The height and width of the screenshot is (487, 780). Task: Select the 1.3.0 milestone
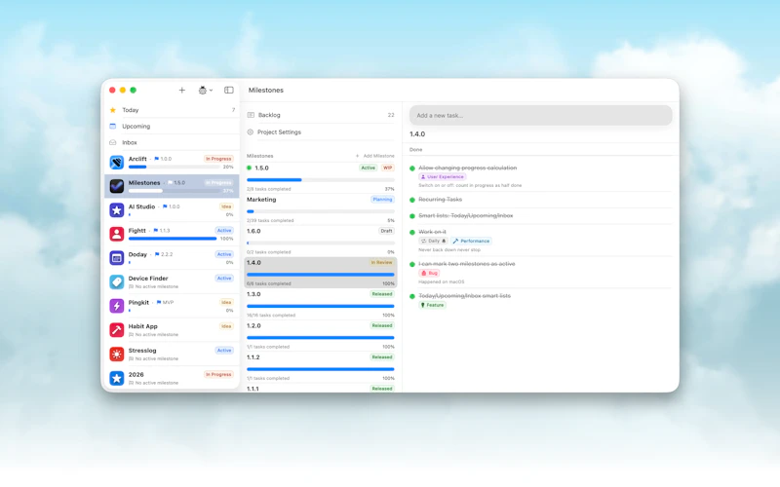click(x=321, y=304)
